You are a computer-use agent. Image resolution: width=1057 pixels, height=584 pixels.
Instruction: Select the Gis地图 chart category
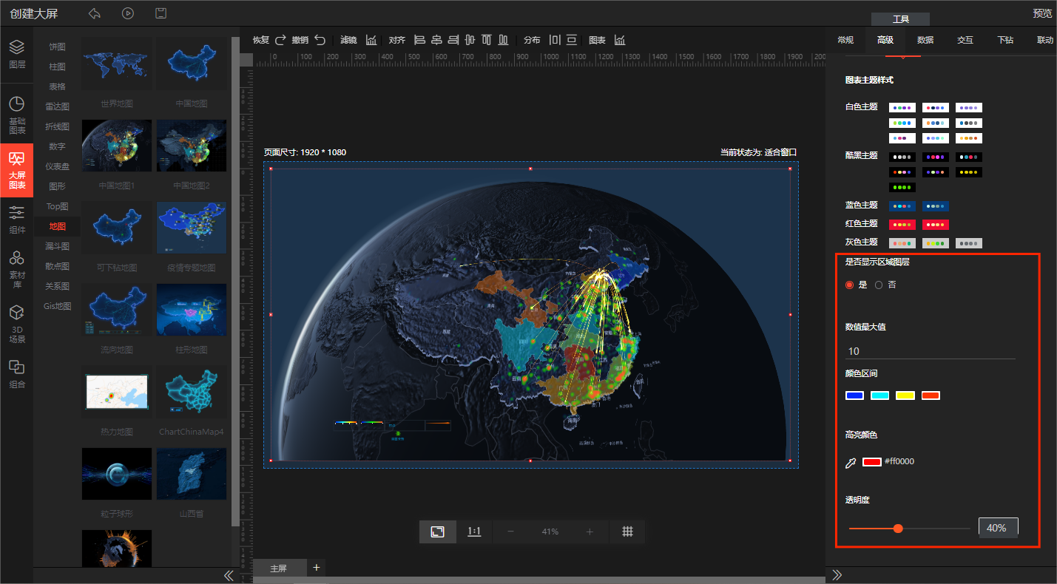[57, 306]
